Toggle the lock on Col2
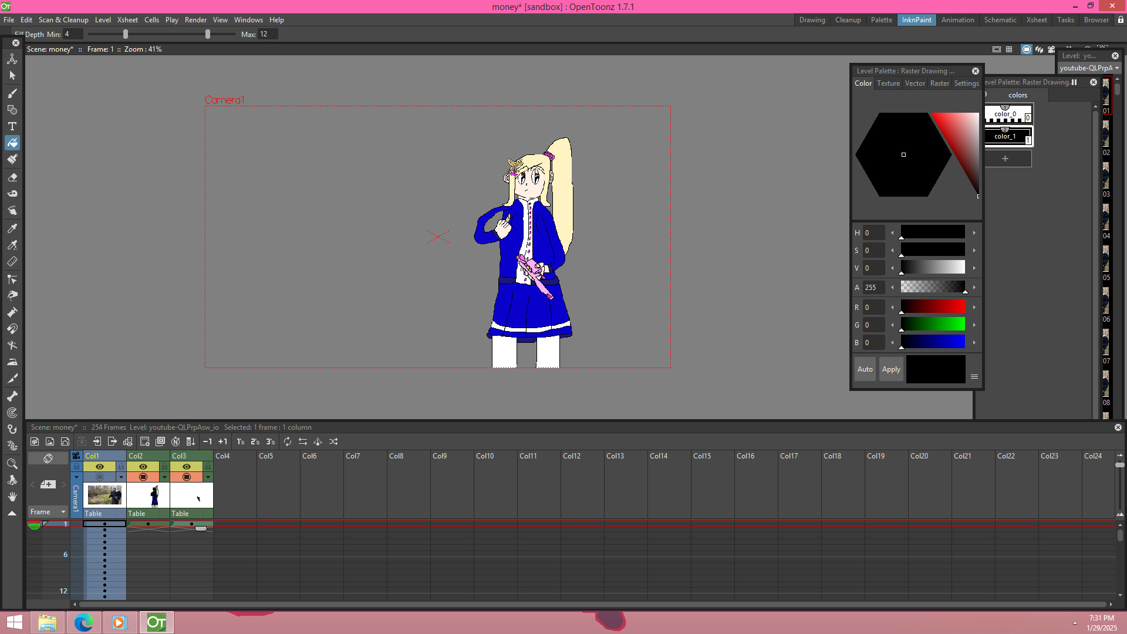 coord(164,467)
